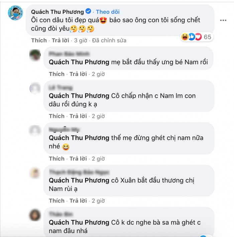Screen dimensions: 234x237
Task: Open the avatar of the last reply's commenter
Action: point(35,215)
